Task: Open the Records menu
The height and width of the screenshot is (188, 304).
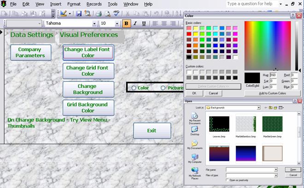Action: click(x=94, y=4)
